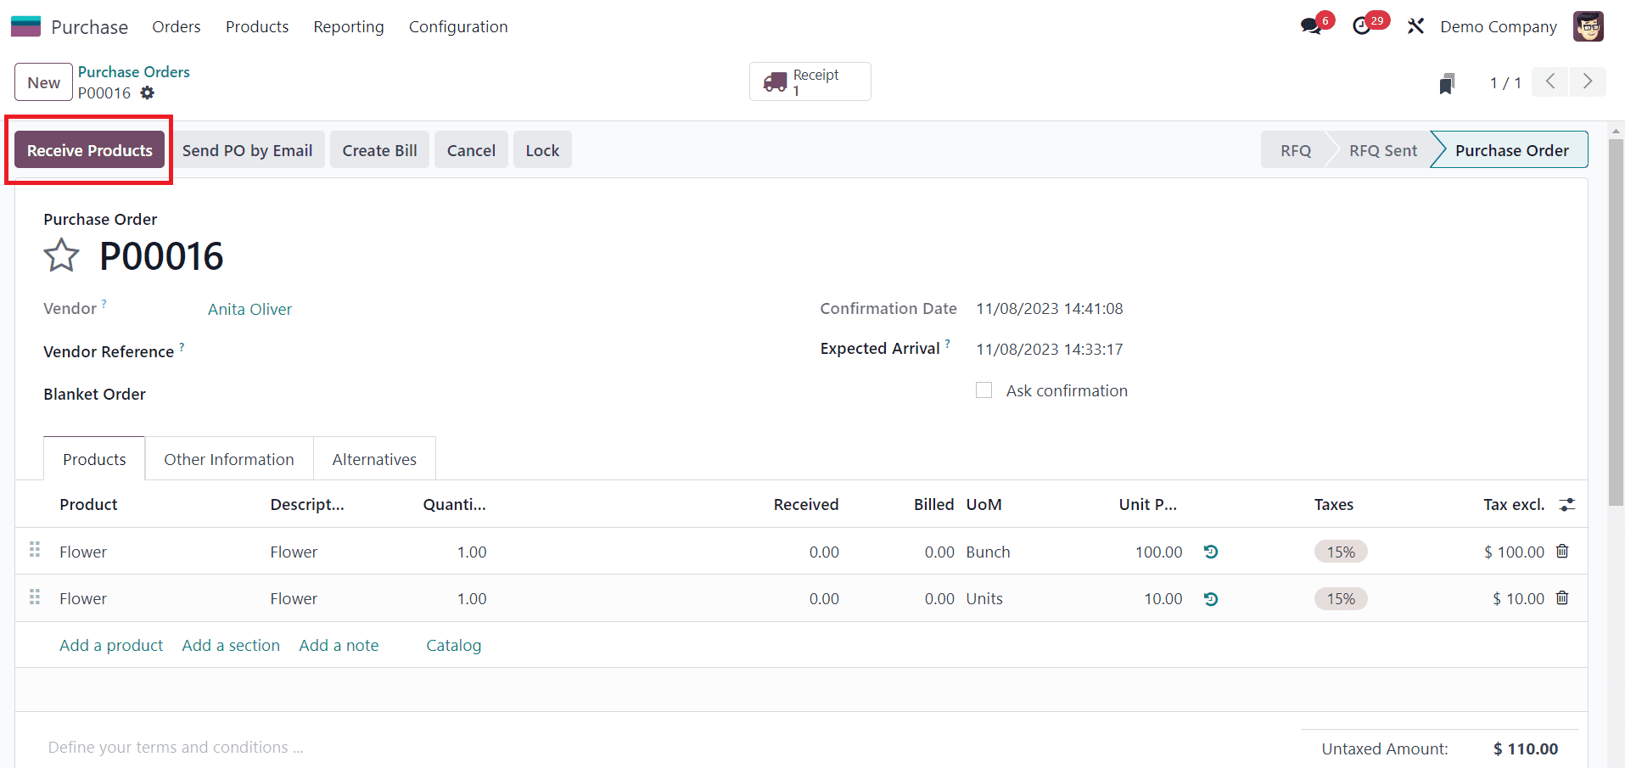The image size is (1625, 768).
Task: Click the Bunch unit of measure cell
Action: pos(988,552)
